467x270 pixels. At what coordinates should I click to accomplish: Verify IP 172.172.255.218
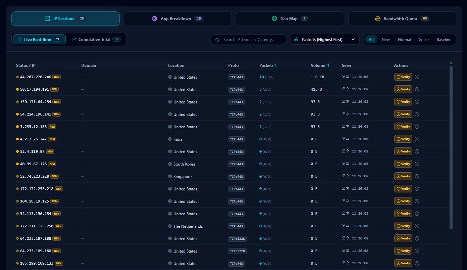point(403,189)
